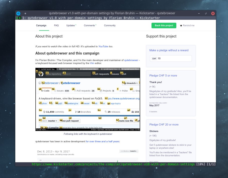
Task: Click the CHF currency label
Action: (154, 58)
